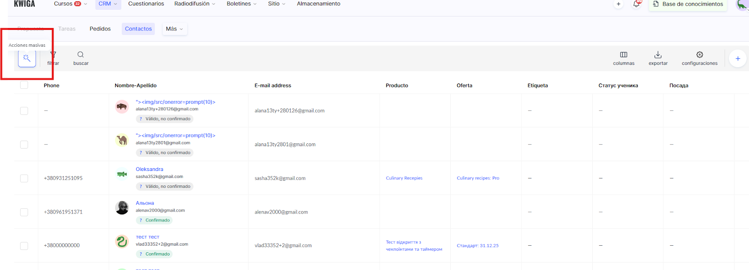This screenshot has width=749, height=270.
Task: Click the buscar search icon
Action: click(81, 55)
